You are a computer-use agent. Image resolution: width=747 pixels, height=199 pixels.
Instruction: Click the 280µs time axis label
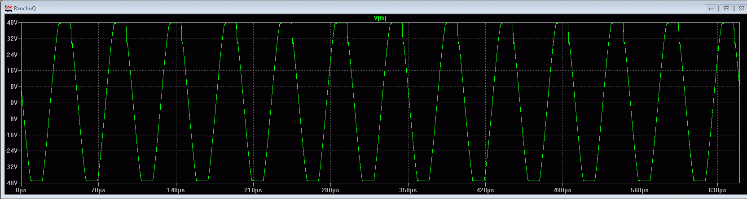(330, 190)
